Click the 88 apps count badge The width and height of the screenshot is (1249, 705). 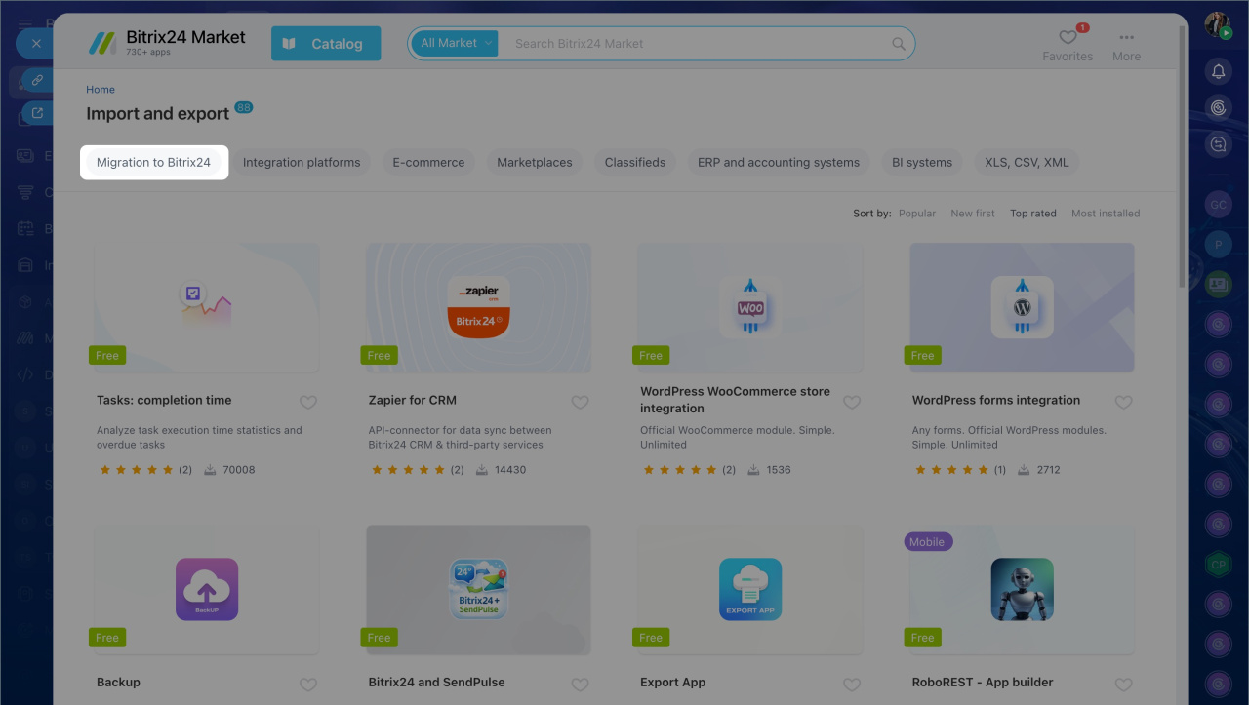[x=244, y=107]
